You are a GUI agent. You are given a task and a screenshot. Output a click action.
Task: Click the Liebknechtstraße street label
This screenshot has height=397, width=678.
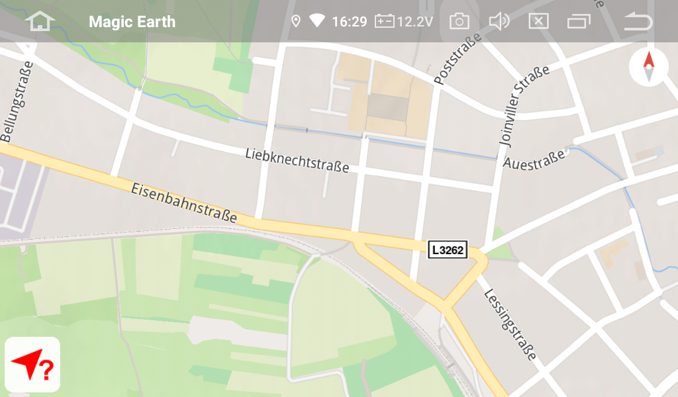[x=297, y=160]
